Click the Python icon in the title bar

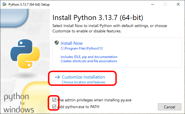(4, 4)
